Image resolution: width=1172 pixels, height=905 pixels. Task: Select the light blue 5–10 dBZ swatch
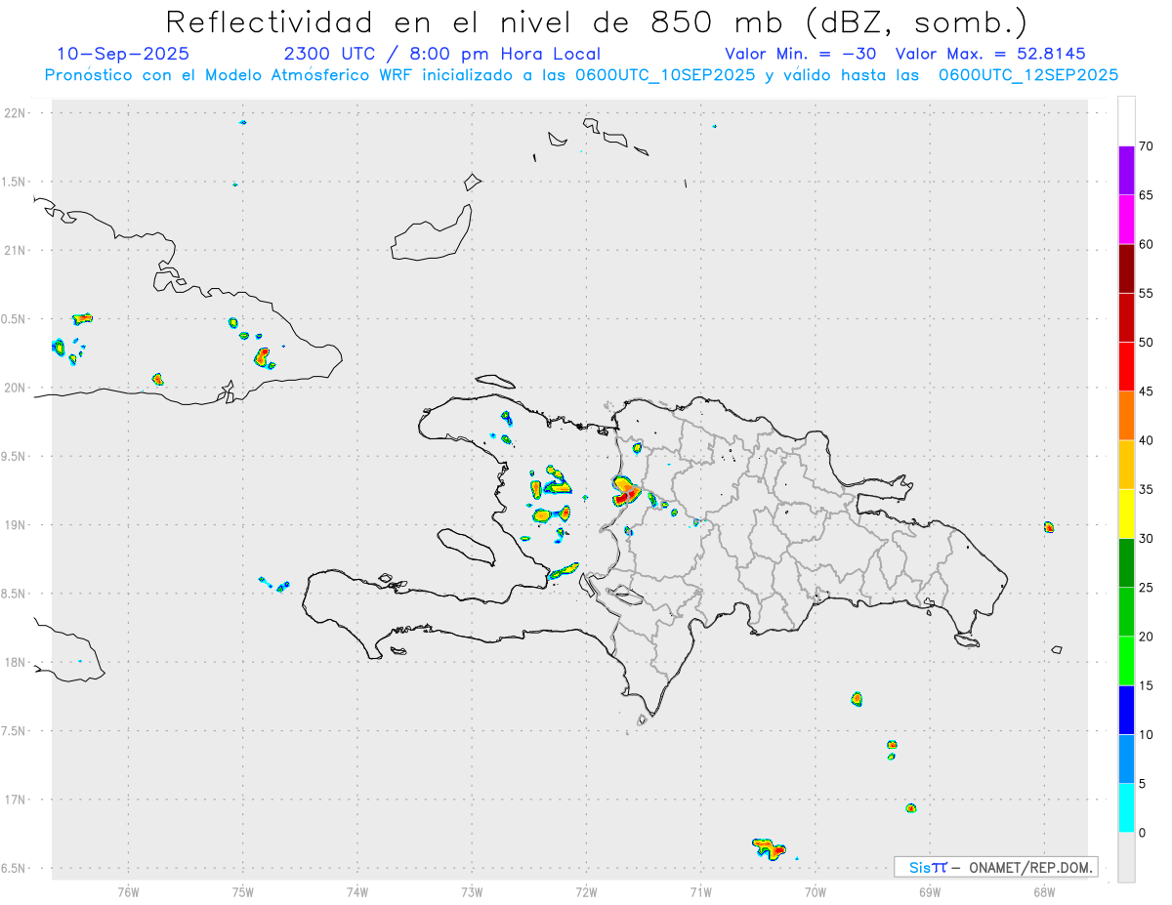1126,759
